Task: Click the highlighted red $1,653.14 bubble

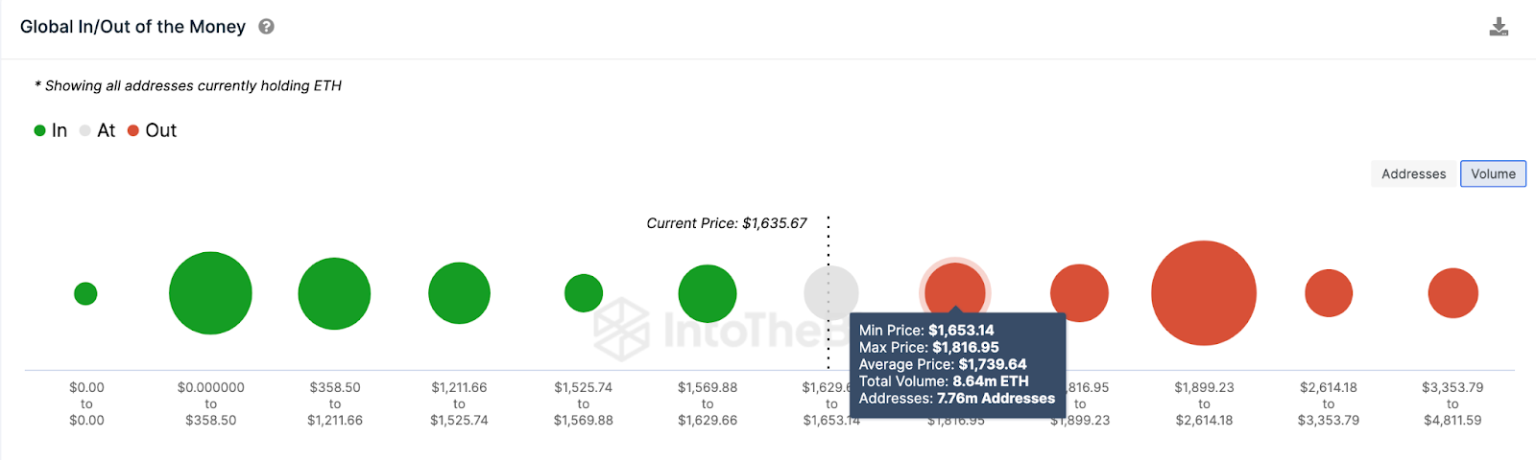Action: 955,287
